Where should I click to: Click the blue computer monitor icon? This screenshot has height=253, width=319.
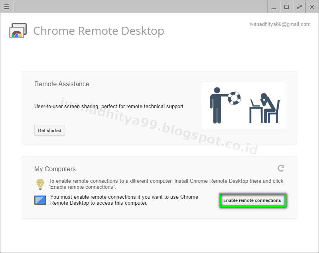[x=40, y=200]
